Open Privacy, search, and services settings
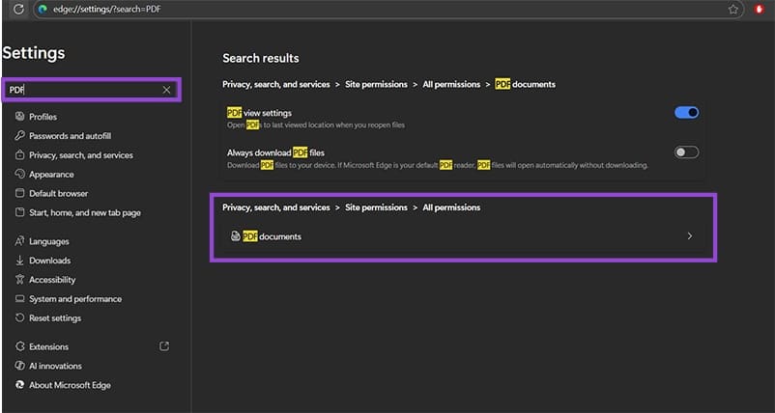This screenshot has width=775, height=413. (x=81, y=155)
